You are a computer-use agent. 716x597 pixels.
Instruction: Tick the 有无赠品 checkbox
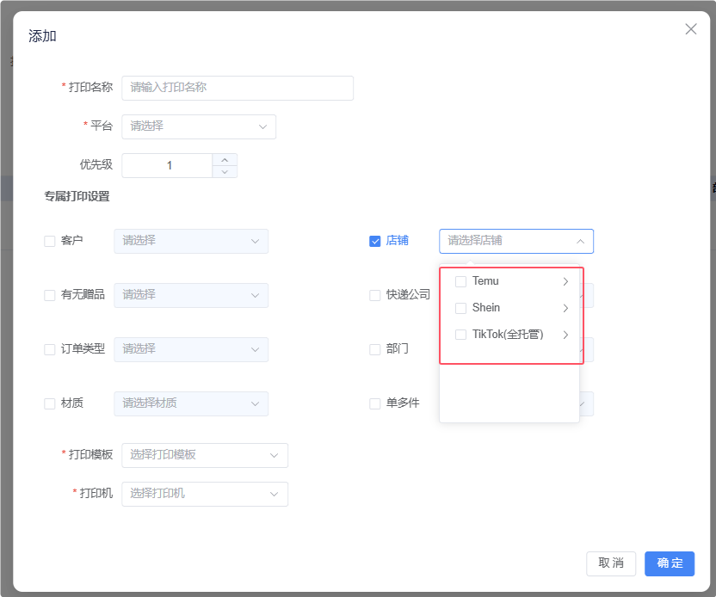pyautogui.click(x=50, y=295)
